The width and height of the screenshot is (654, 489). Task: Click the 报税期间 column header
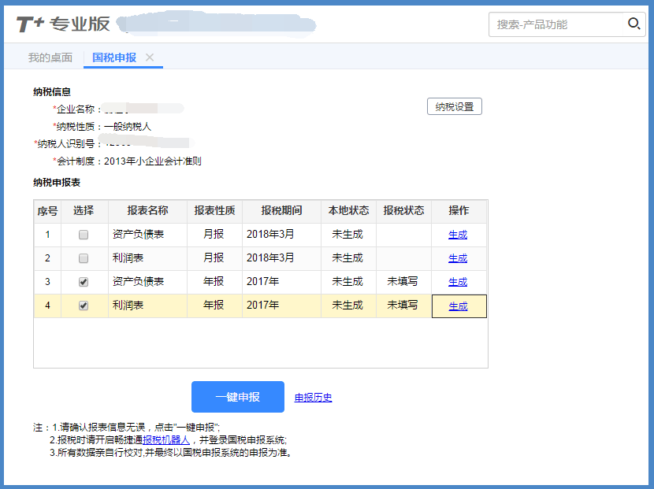point(281,211)
